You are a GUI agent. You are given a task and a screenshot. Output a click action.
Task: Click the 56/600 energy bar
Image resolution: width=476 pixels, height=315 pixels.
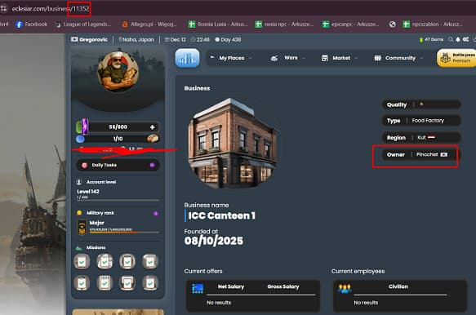click(x=118, y=126)
